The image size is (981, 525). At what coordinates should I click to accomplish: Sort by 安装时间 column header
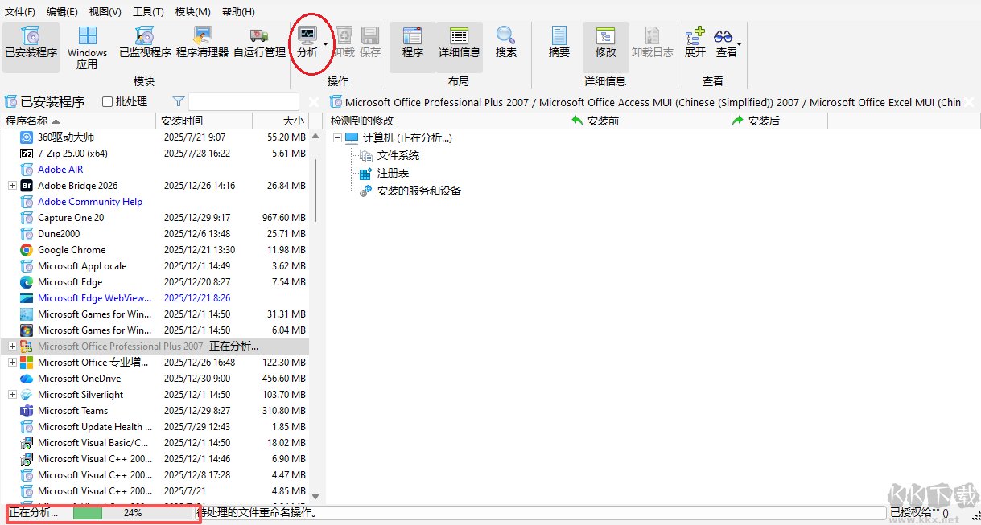[x=204, y=121]
